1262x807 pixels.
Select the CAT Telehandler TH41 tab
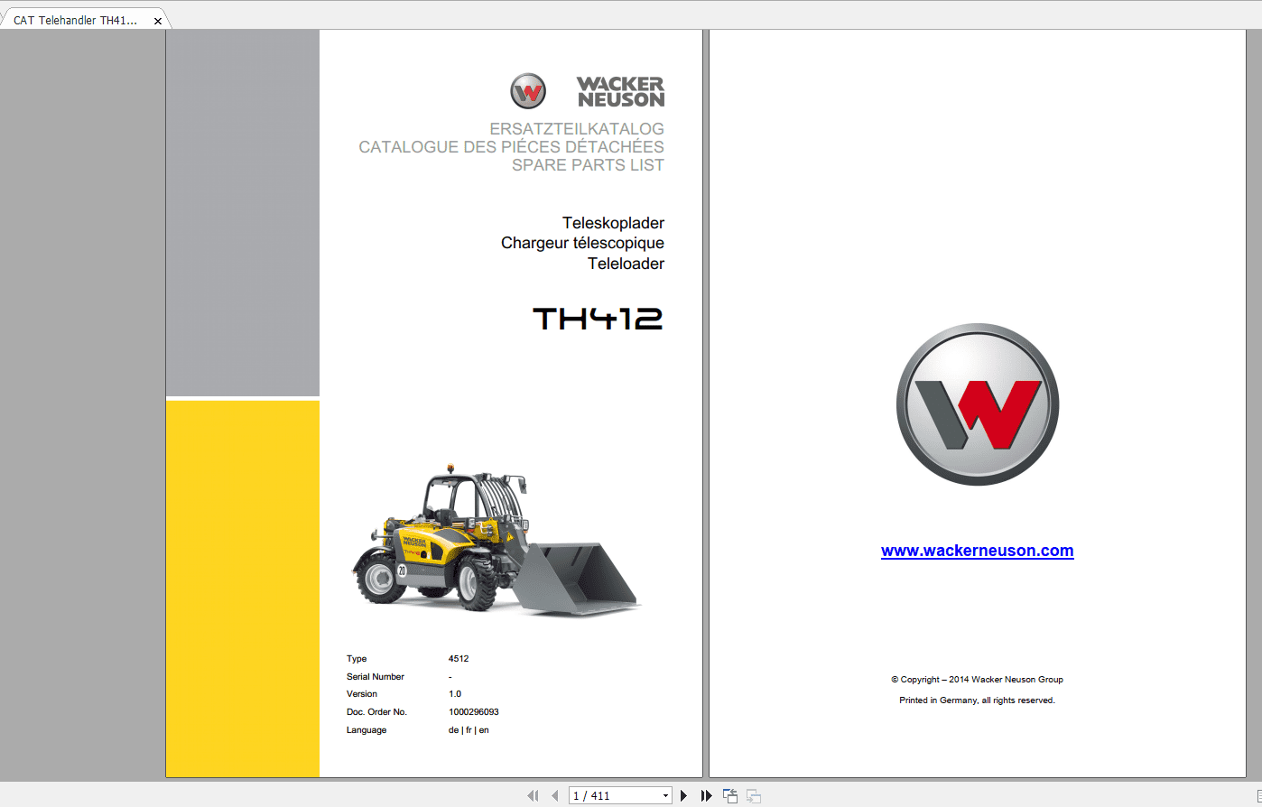(x=77, y=18)
